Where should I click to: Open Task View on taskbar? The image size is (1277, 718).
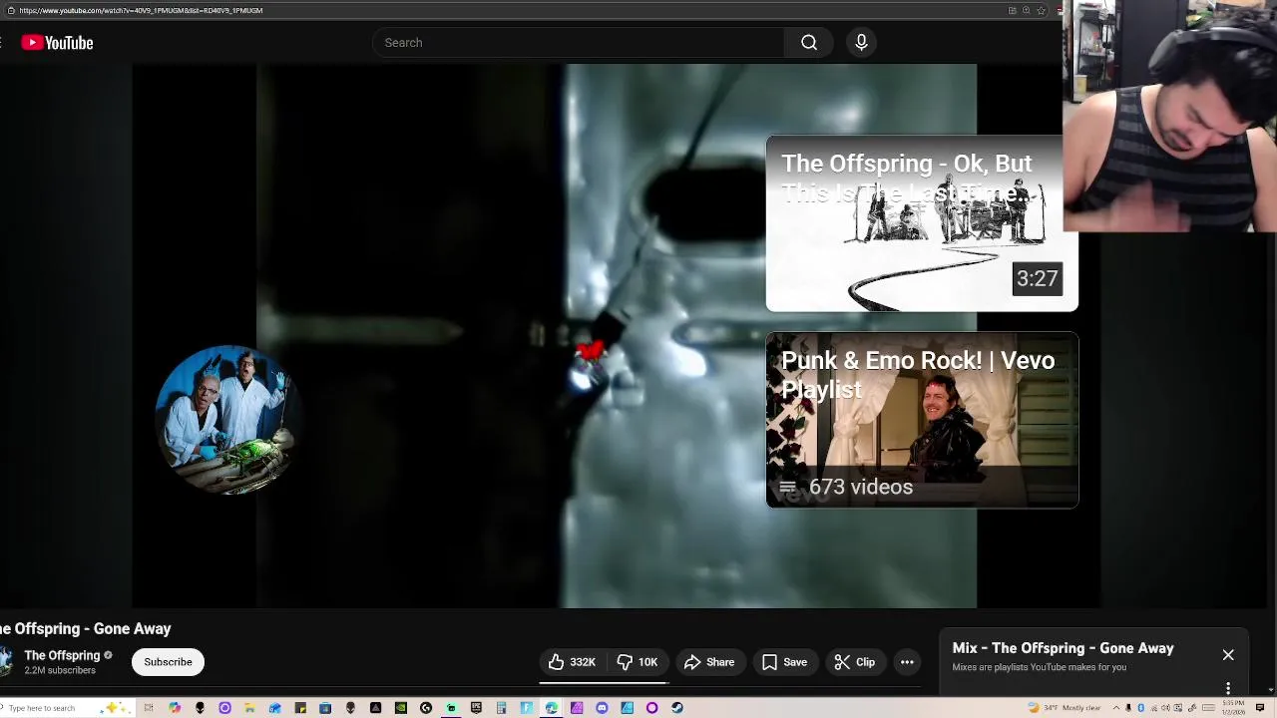pos(149,708)
